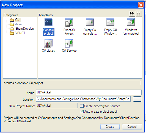
Task: Click the Create button
Action: 110,127
